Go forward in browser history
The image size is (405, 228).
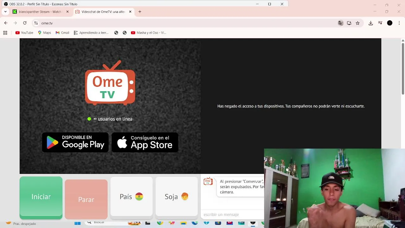tap(15, 23)
